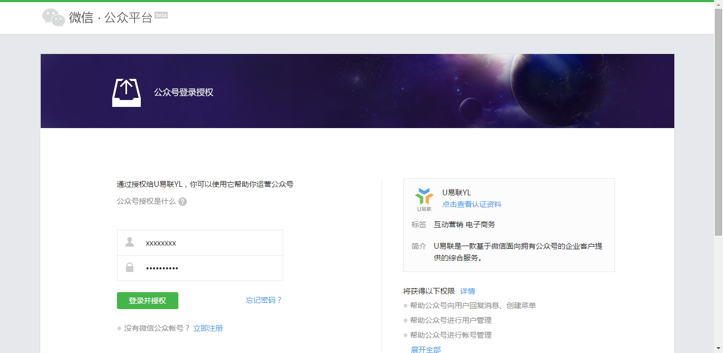
Task: Click the green 登录并授权 button
Action: click(x=148, y=301)
